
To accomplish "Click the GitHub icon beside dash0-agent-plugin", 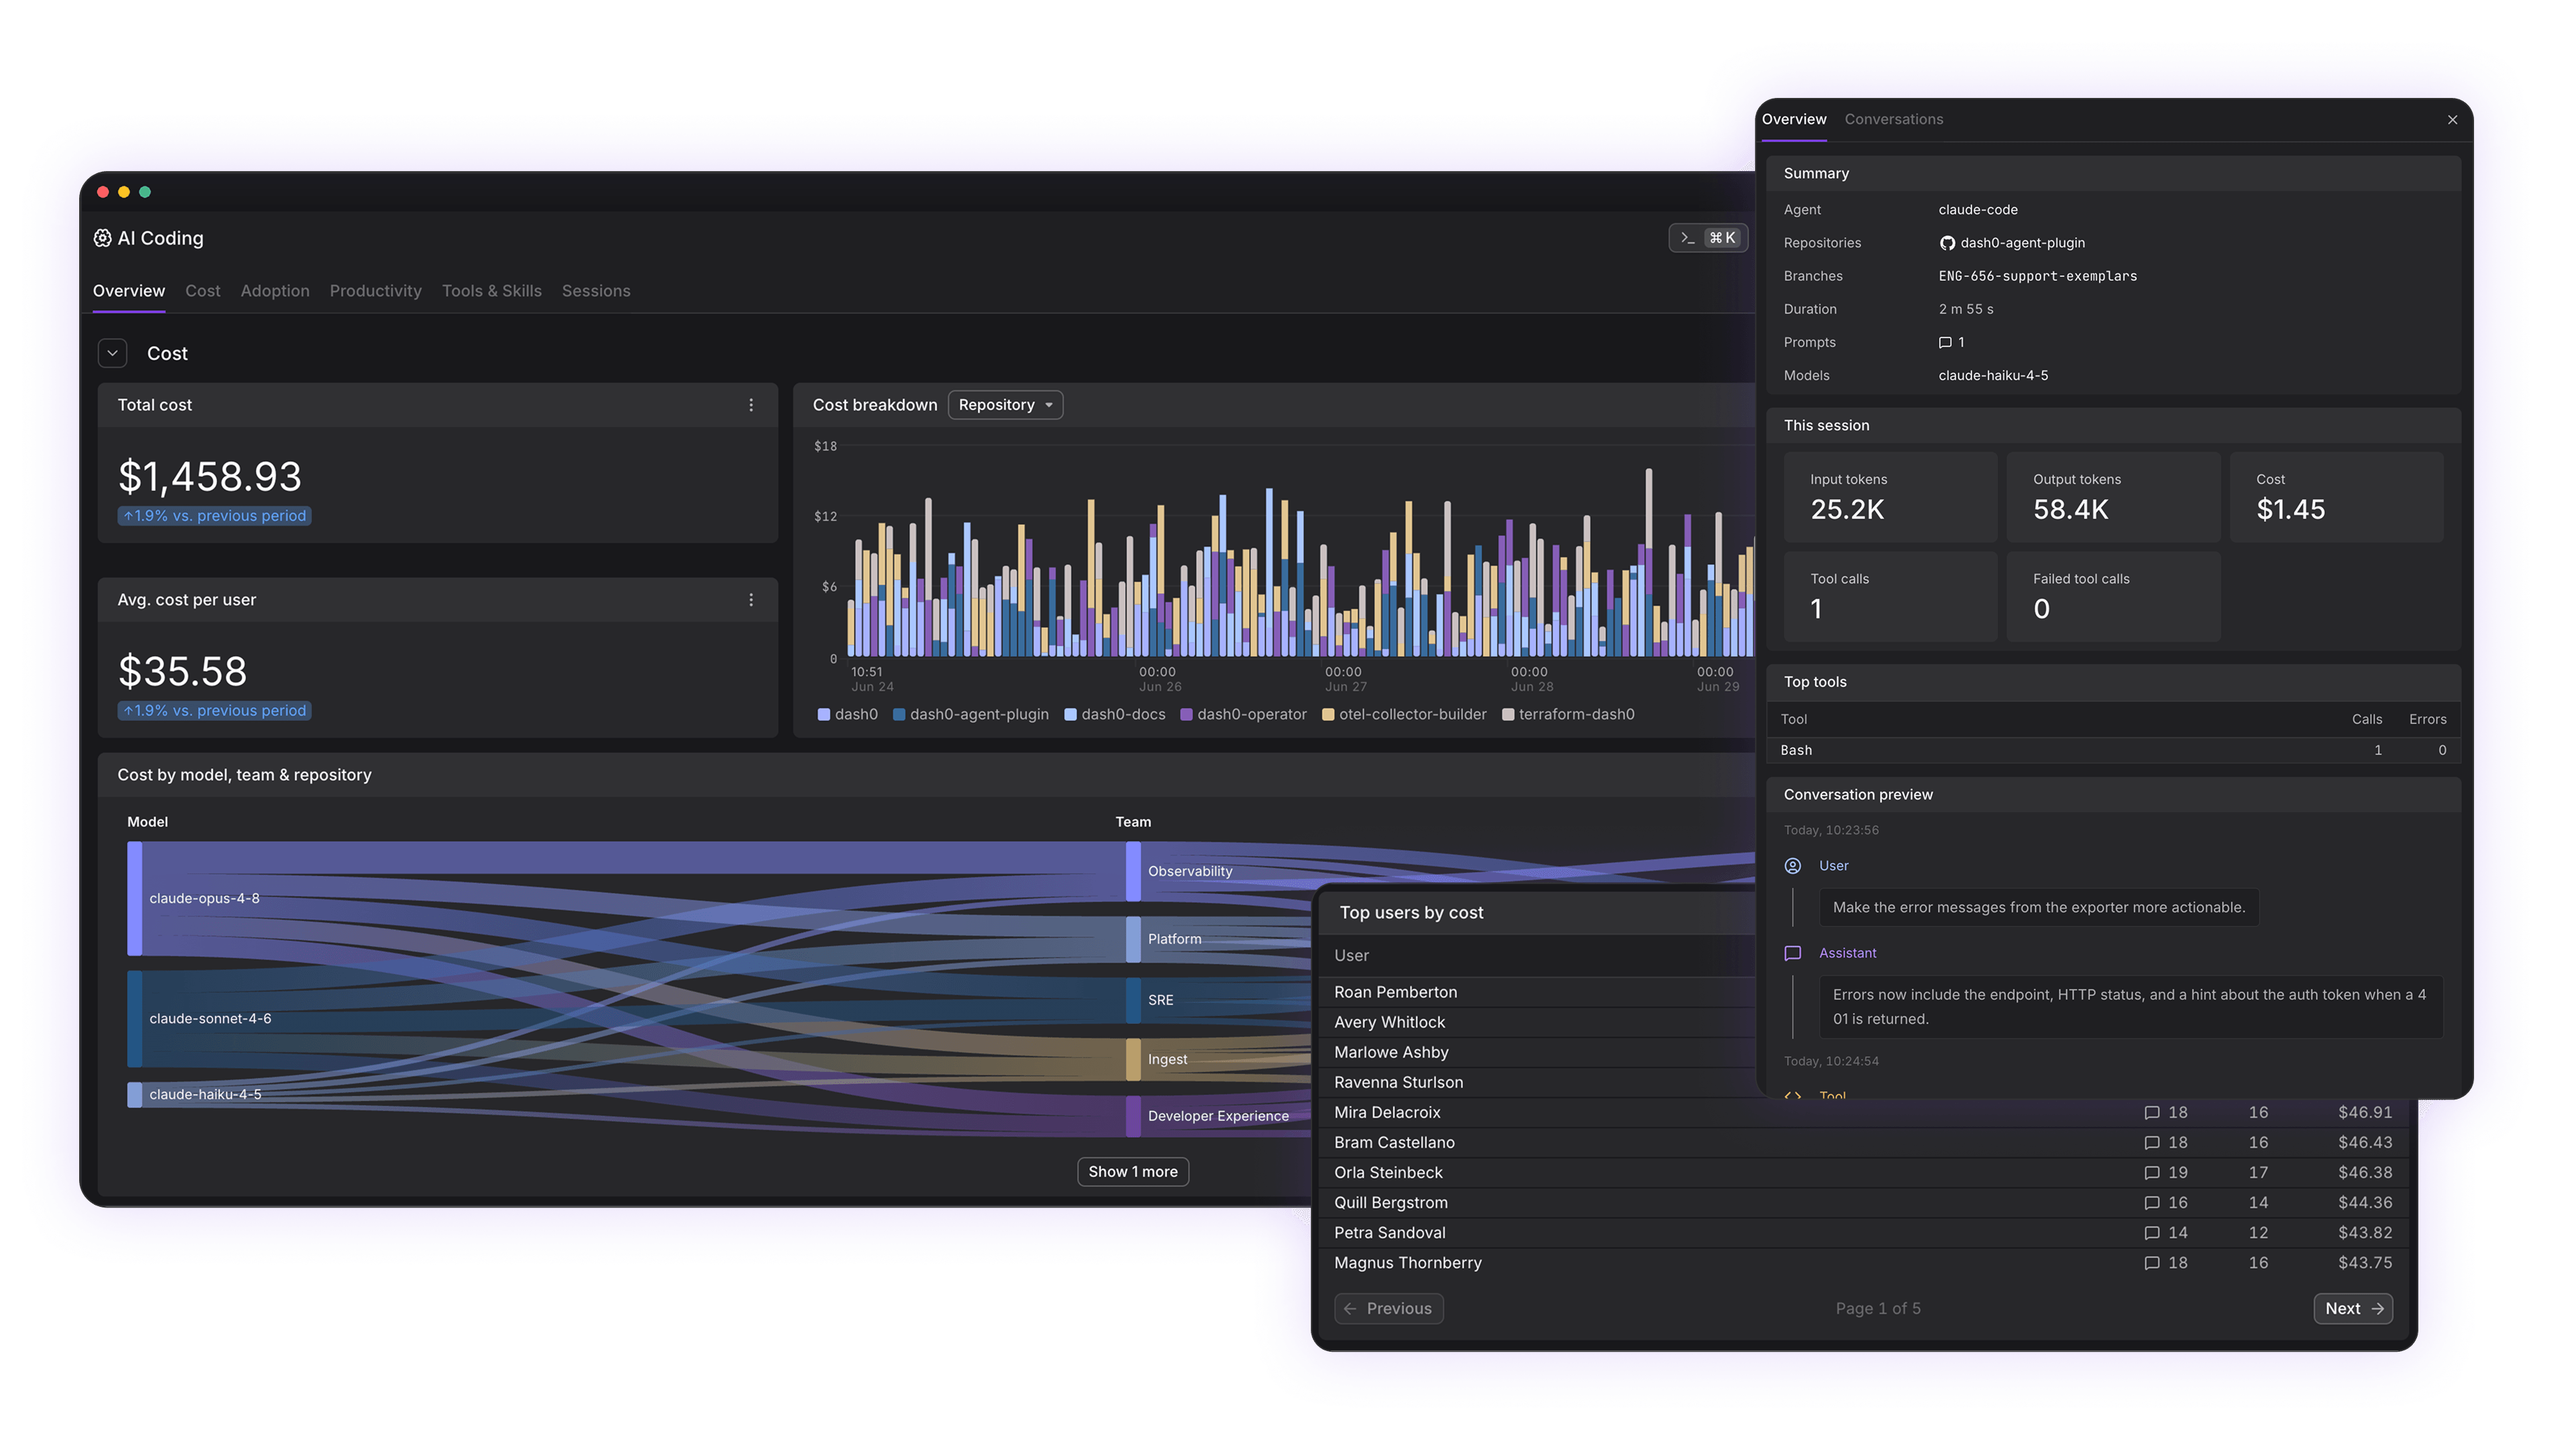I will click(x=1947, y=243).
